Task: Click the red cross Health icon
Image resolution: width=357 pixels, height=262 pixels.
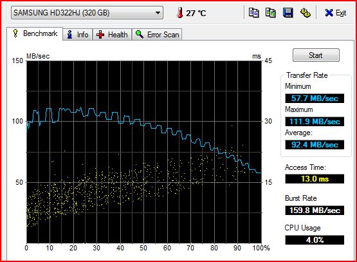Action: pos(100,35)
